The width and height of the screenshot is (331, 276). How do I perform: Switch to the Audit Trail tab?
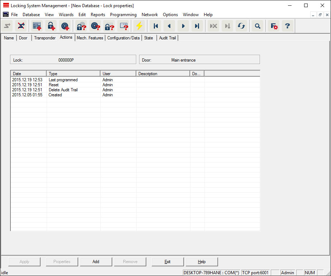(x=167, y=38)
